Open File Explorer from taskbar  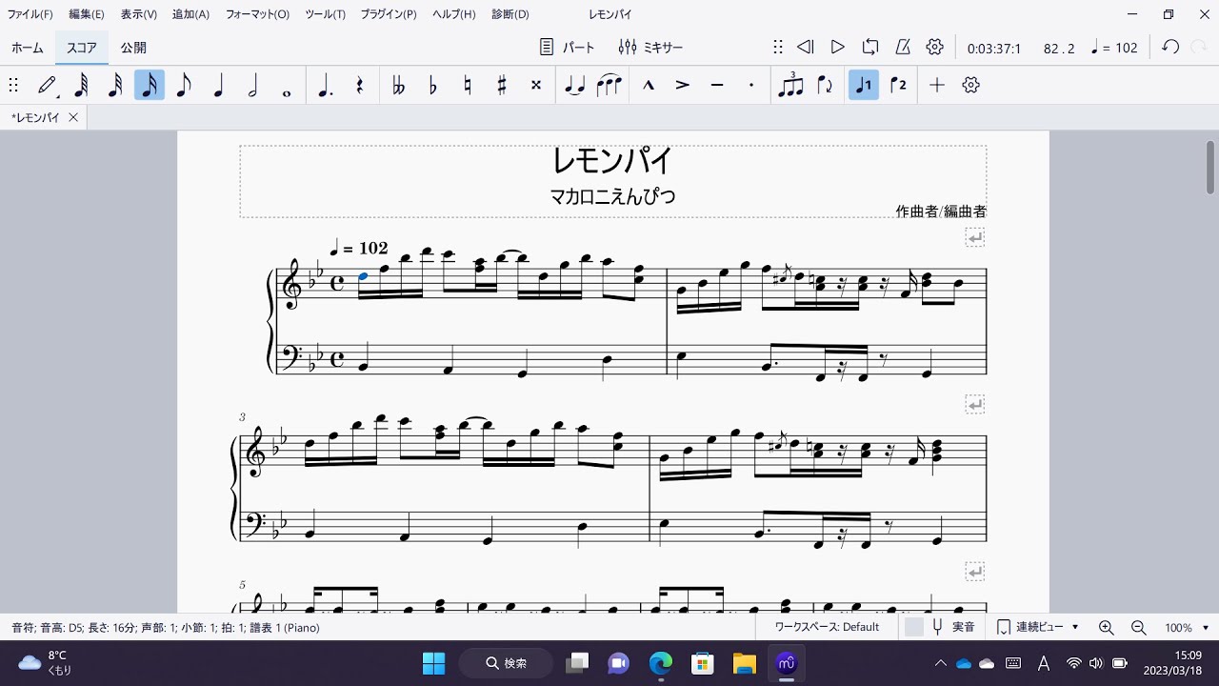pyautogui.click(x=744, y=663)
